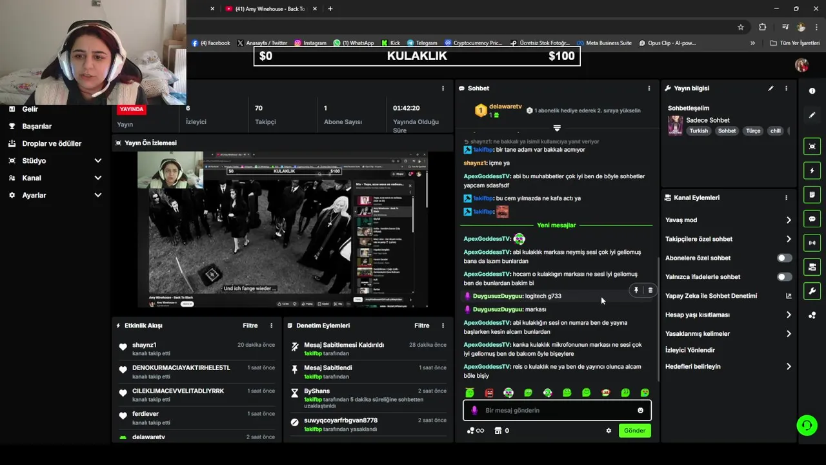Collapse the gift leaderboard with the down arrow
This screenshot has width=826, height=465.
tap(557, 128)
